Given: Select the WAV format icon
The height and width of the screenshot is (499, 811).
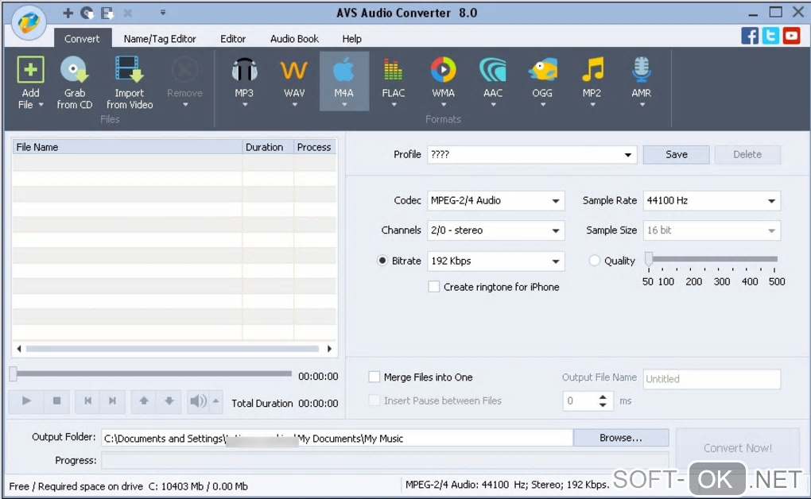Looking at the screenshot, I should pos(293,70).
